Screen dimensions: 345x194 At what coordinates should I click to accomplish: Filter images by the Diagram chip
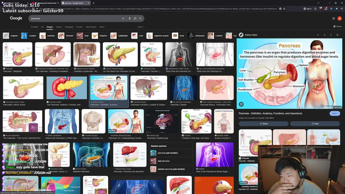coord(11,36)
